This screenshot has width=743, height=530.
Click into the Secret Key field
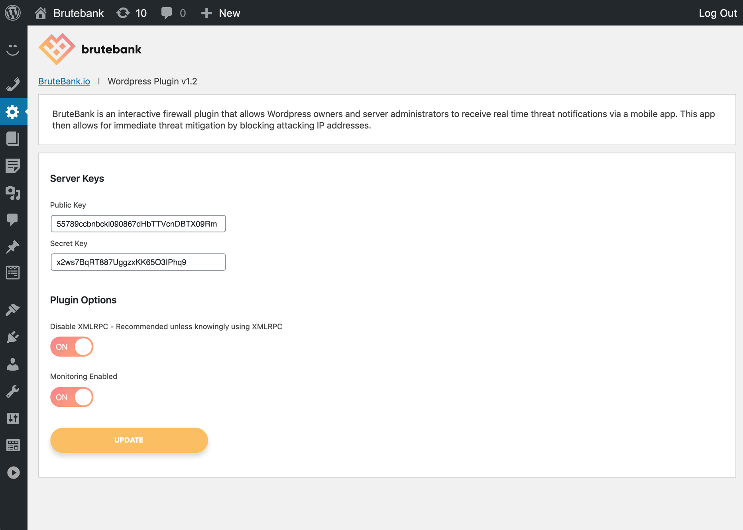[x=138, y=262]
